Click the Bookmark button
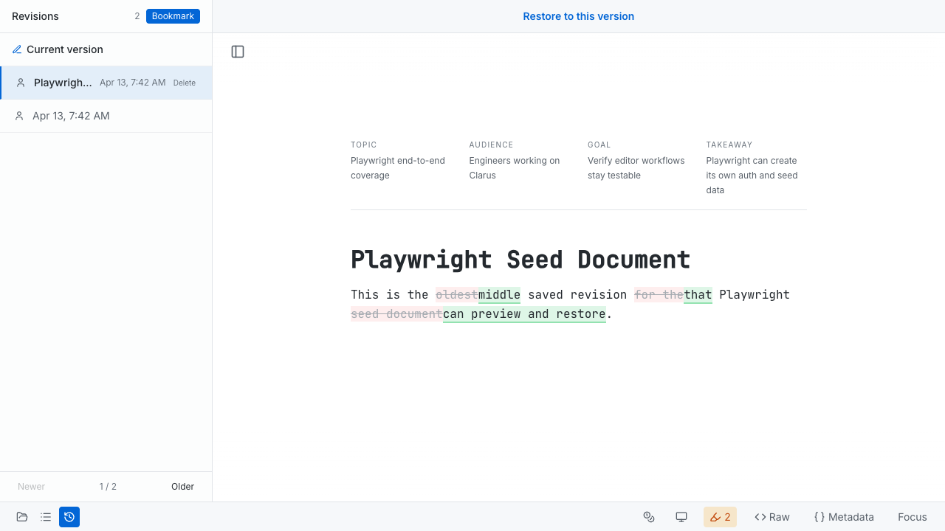This screenshot has height=531, width=945. [173, 16]
